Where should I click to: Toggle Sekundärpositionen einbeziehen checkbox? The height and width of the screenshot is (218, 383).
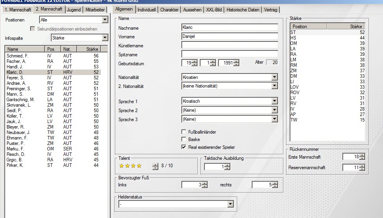coord(32,29)
